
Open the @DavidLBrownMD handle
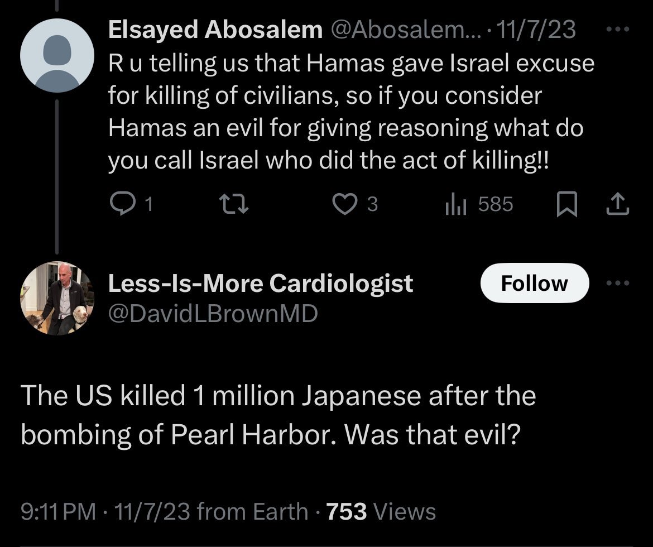pos(213,314)
